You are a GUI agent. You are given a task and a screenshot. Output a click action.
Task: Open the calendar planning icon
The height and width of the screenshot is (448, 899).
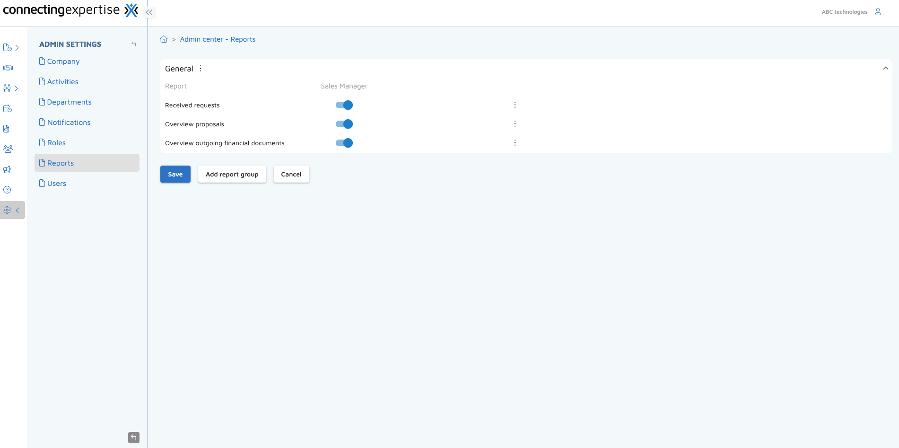click(x=8, y=108)
